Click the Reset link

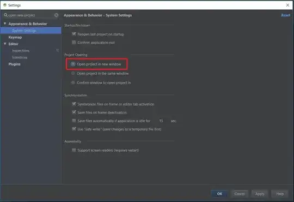tap(286, 15)
